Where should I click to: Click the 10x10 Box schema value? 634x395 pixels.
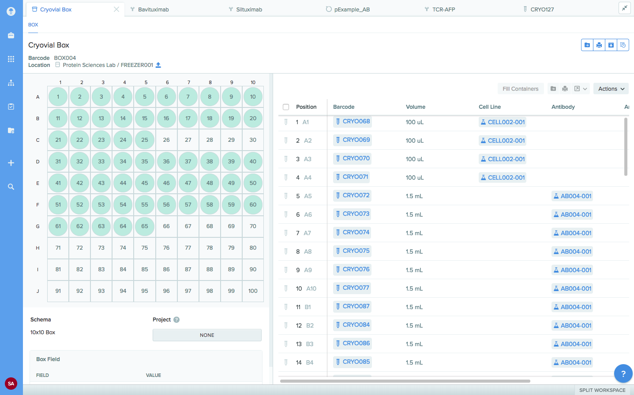coord(43,332)
